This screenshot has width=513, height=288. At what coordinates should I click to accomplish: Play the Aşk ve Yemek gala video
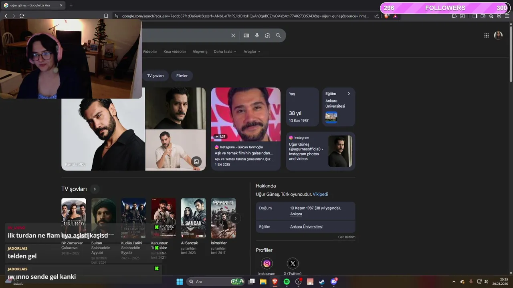coord(246,114)
